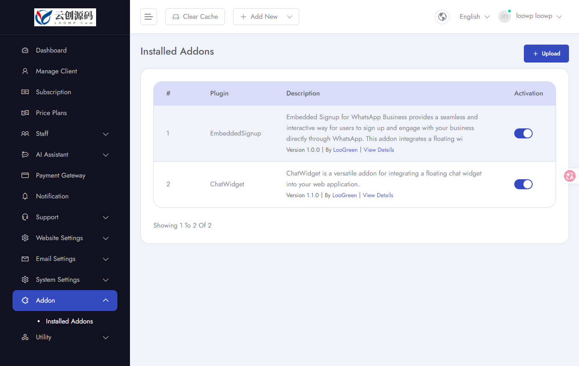The height and width of the screenshot is (366, 579).
Task: Expand the Staff submenu chevron
Action: coord(106,134)
